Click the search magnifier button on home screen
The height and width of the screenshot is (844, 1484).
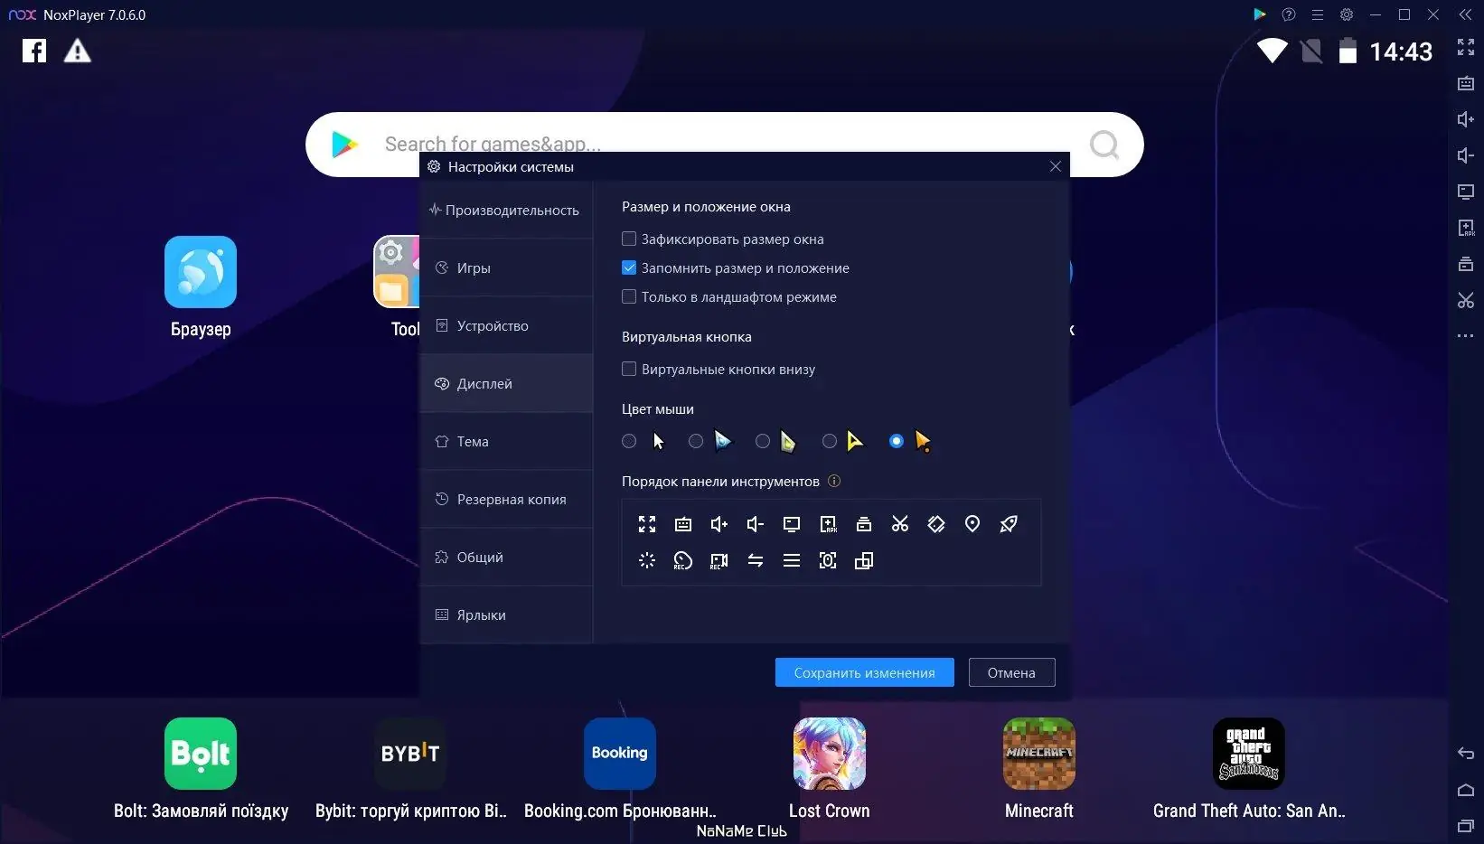1104,145
